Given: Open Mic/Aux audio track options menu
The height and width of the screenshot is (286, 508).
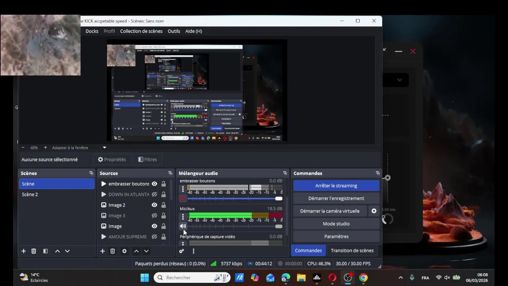Looking at the screenshot, I should (x=183, y=217).
